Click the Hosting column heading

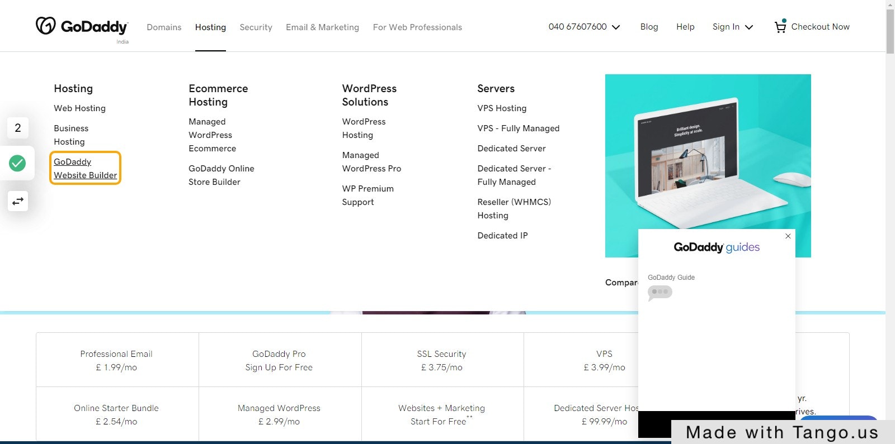(x=73, y=88)
